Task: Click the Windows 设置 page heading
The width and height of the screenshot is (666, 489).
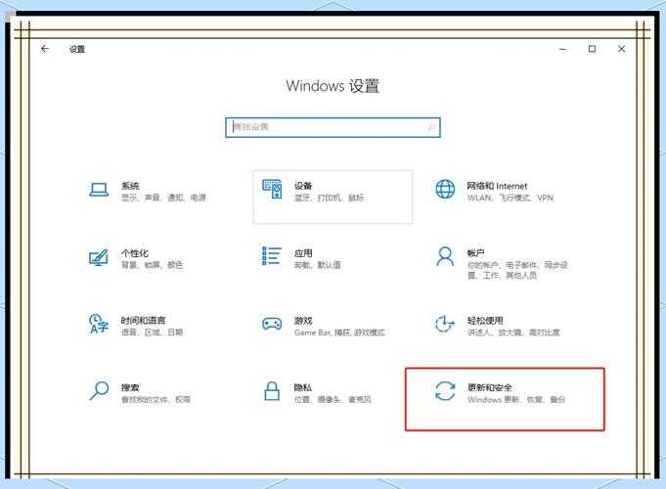Action: (333, 86)
